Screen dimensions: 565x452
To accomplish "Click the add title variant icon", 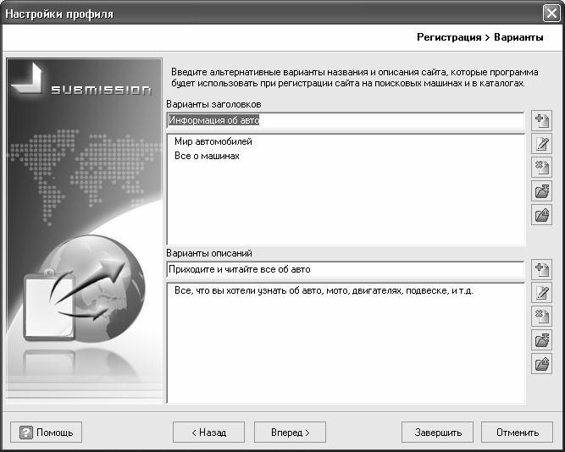I will [541, 120].
